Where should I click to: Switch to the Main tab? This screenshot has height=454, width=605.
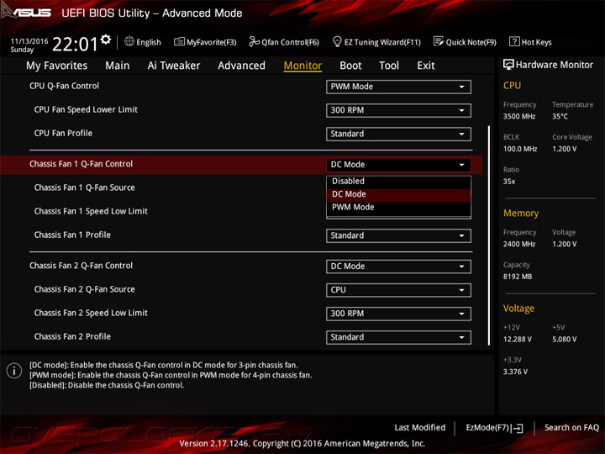(118, 66)
